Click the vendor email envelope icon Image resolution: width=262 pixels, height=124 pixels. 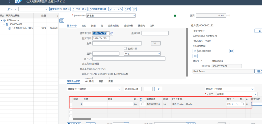coord(195,56)
